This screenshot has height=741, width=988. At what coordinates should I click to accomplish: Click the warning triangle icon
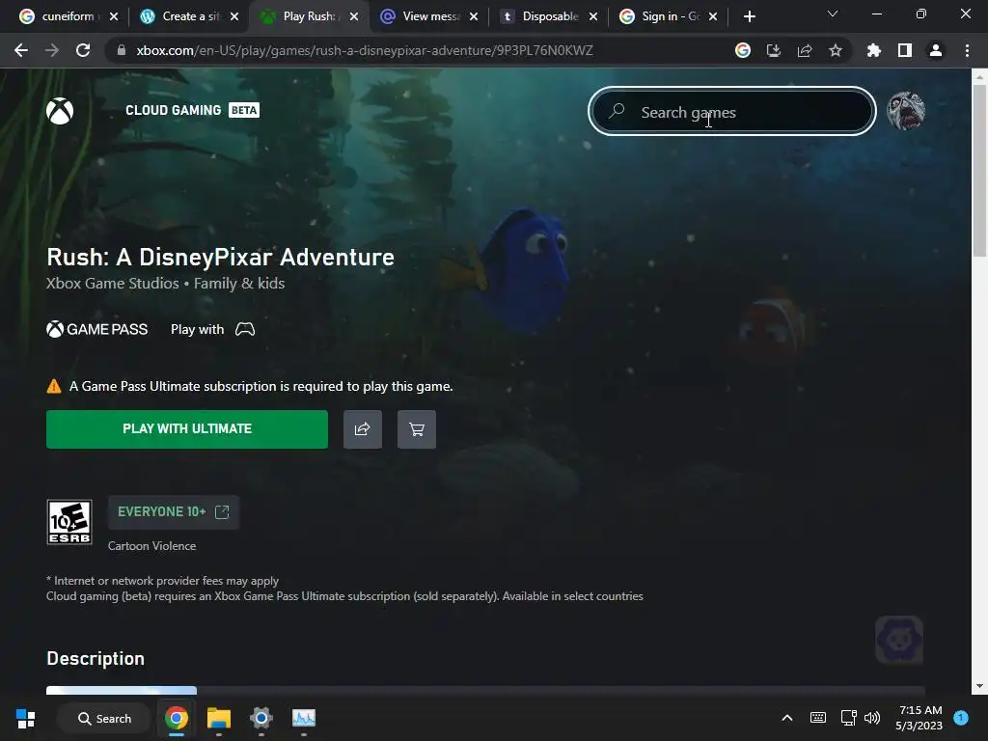pyautogui.click(x=54, y=386)
